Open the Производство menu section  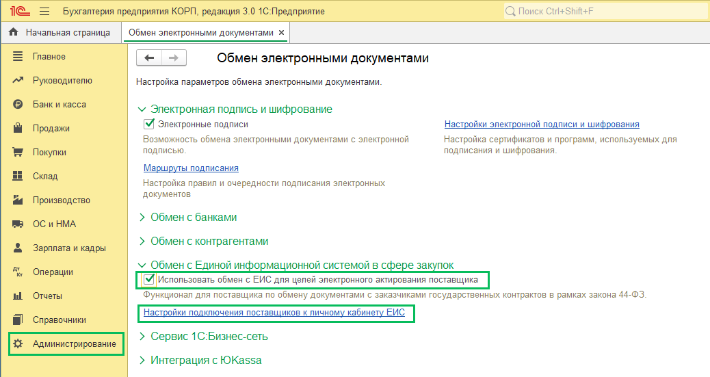62,200
